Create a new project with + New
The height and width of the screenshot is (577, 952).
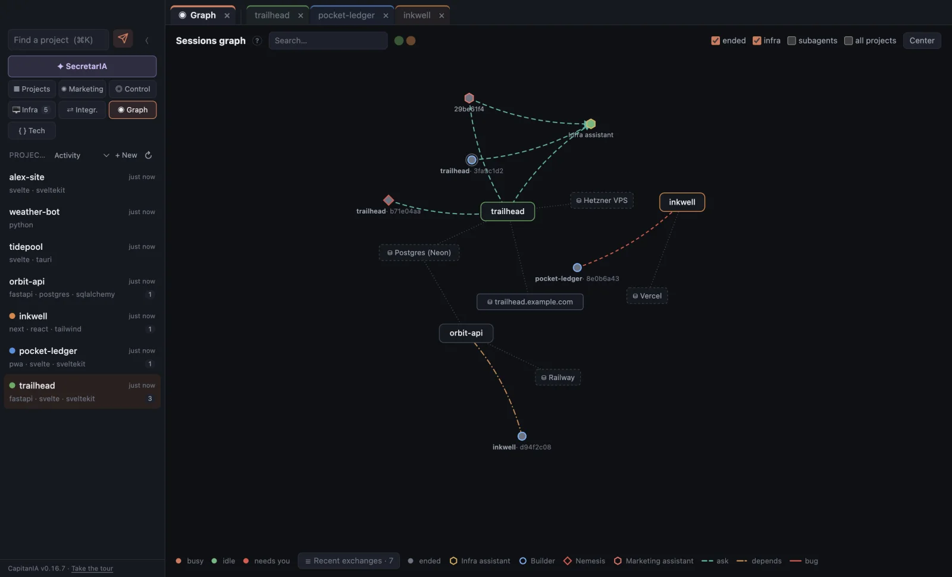[126, 155]
